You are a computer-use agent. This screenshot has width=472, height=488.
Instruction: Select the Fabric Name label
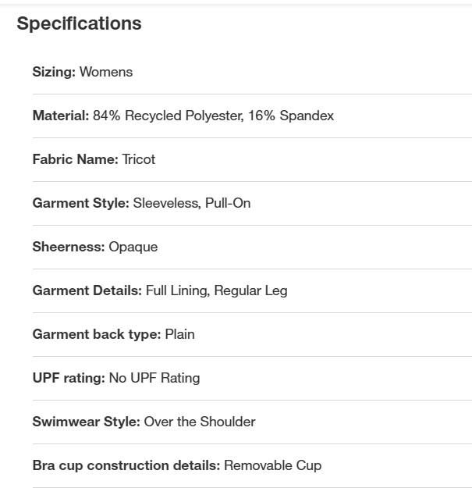[x=75, y=159]
